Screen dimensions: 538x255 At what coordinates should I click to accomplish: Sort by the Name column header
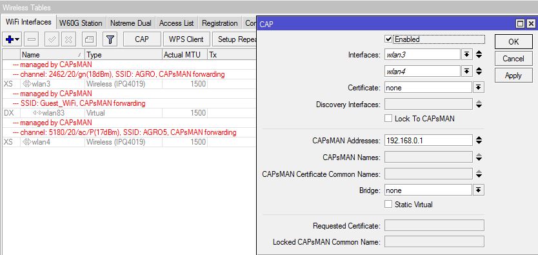[52, 55]
